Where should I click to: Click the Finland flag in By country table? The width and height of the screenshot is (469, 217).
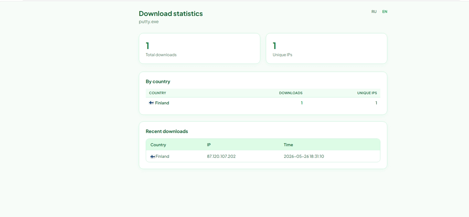click(x=151, y=103)
